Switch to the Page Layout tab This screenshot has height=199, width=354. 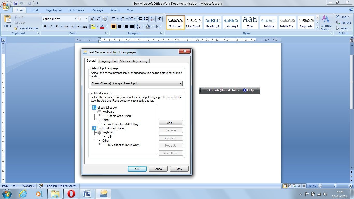[54, 10]
